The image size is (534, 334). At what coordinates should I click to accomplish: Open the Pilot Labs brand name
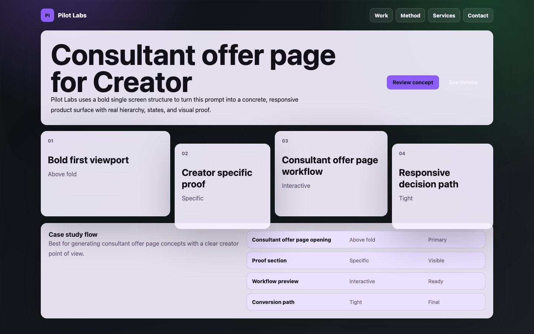pyautogui.click(x=72, y=15)
